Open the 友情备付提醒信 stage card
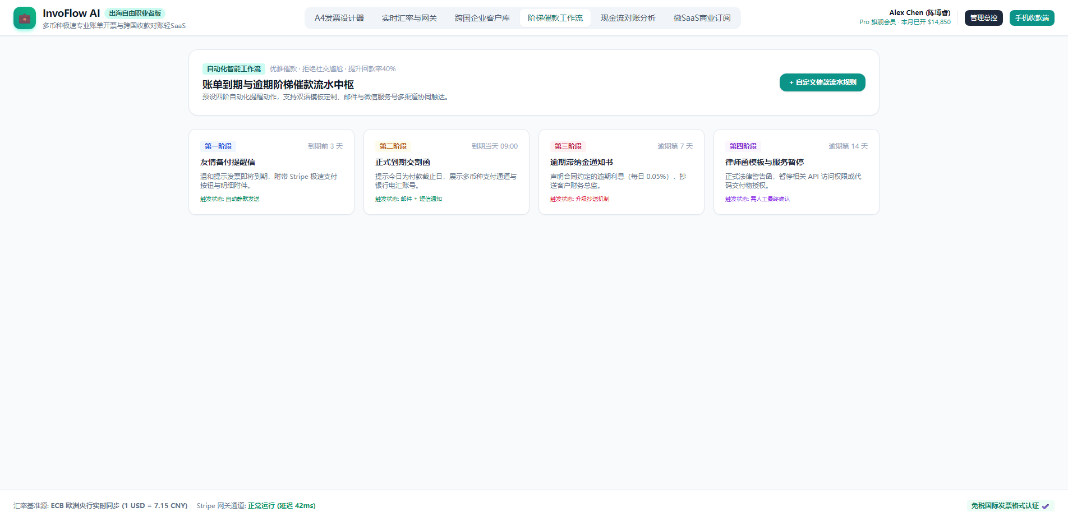 tap(271, 172)
